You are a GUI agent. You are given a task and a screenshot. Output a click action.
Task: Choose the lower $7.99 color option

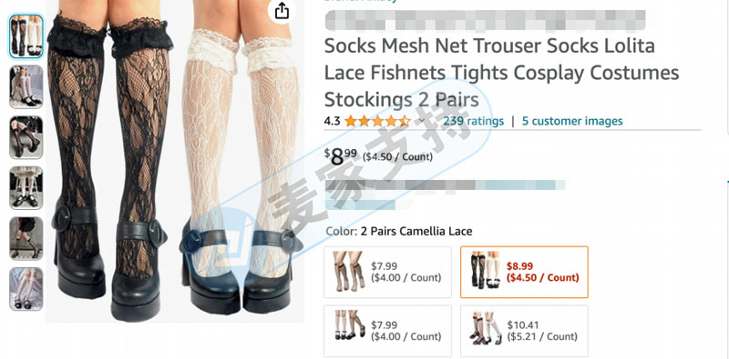(x=388, y=331)
